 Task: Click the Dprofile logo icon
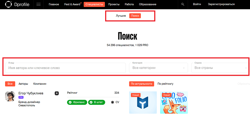tap(8, 4)
